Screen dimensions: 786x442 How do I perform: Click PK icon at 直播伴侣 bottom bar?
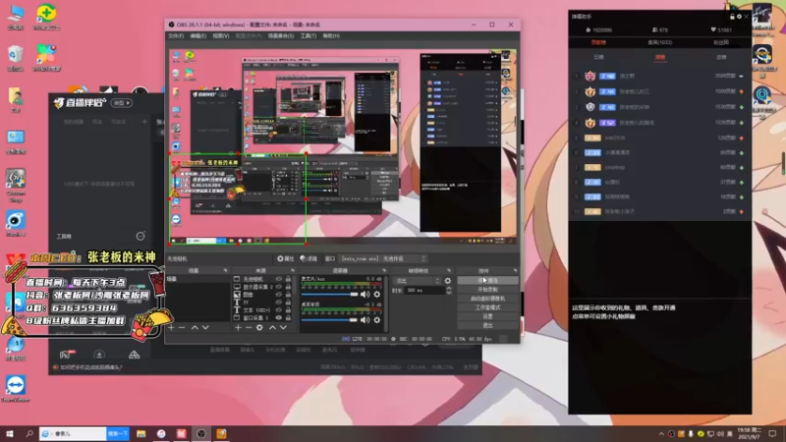click(x=66, y=355)
